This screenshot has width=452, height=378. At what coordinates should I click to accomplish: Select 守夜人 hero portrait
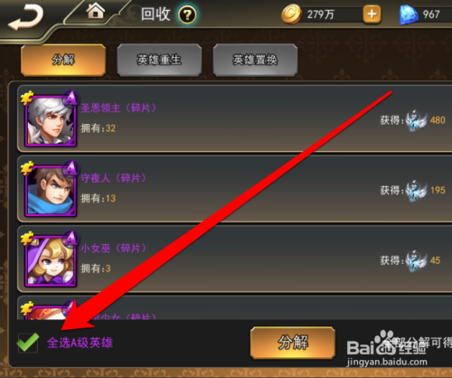51,191
